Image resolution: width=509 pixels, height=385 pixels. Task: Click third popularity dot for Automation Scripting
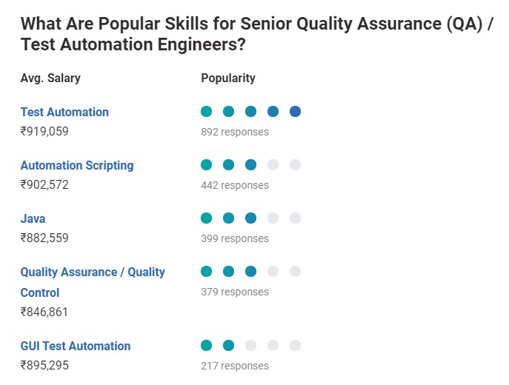250,165
